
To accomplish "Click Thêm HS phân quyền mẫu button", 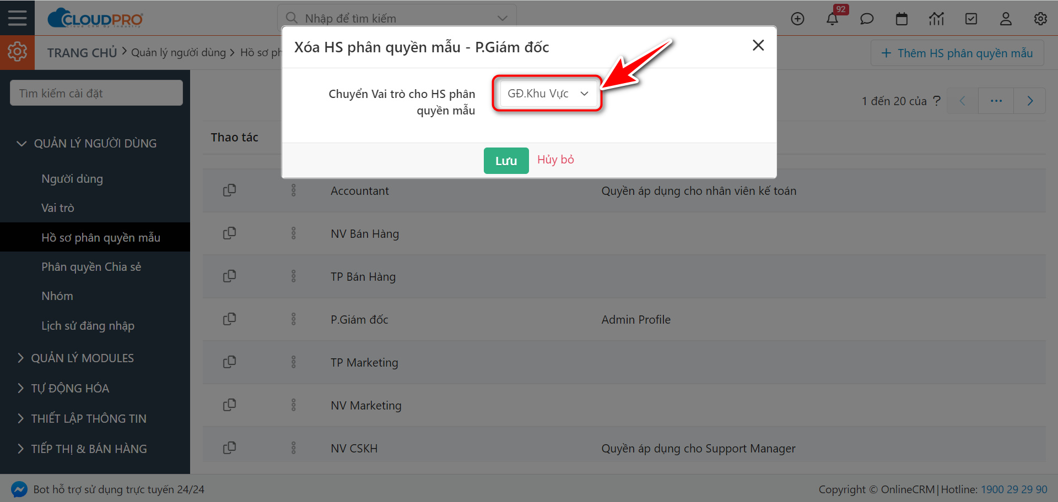I will pyautogui.click(x=957, y=53).
